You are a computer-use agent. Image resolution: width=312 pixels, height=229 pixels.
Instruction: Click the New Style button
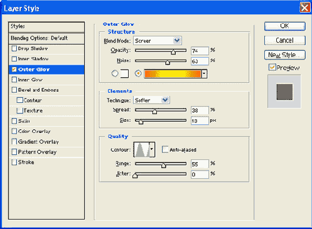pos(285,55)
